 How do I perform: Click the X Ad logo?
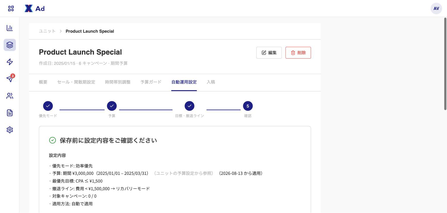[x=34, y=9]
